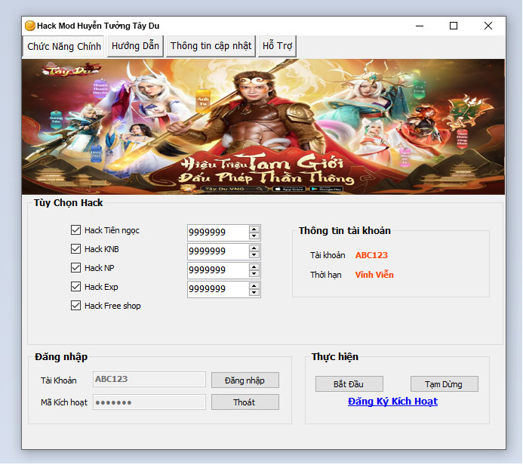
Task: Increase Hack KNB value with up arrow
Action: 254,248
